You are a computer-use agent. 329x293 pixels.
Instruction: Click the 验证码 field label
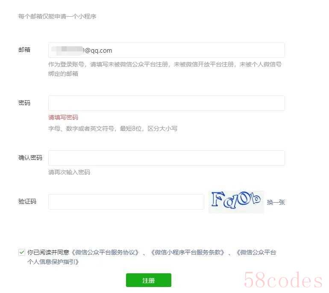pyautogui.click(x=27, y=201)
